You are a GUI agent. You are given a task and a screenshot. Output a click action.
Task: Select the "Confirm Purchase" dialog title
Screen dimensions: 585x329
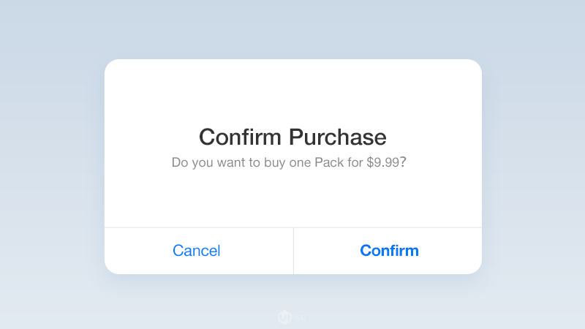coord(292,137)
